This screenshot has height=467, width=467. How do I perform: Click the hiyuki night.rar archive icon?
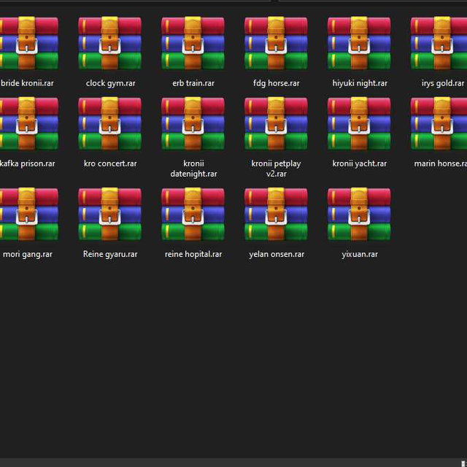pos(359,44)
